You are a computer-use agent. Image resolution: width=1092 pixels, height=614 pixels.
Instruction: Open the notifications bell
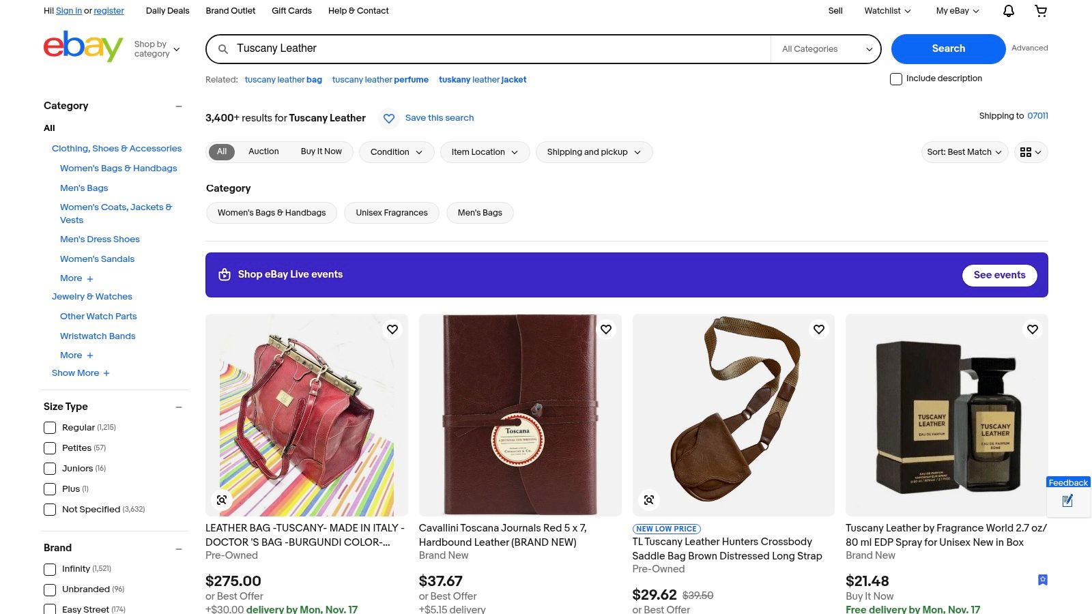1008,11
